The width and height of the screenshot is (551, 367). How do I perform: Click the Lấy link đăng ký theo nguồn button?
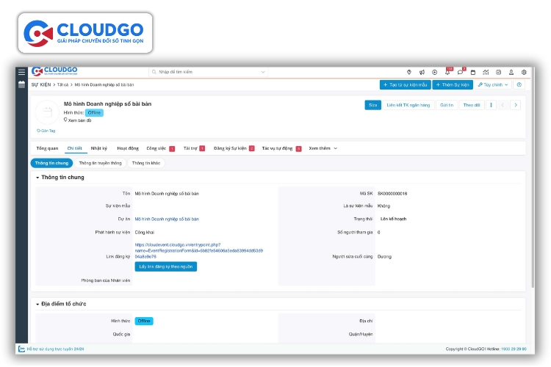166,266
